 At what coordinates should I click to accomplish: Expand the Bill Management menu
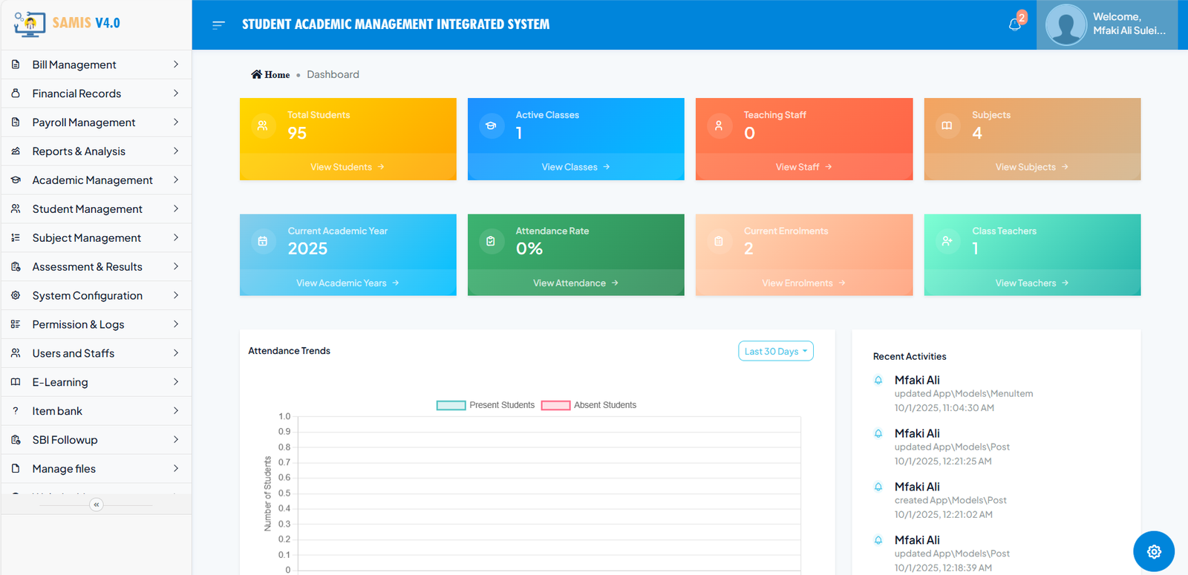pyautogui.click(x=96, y=65)
